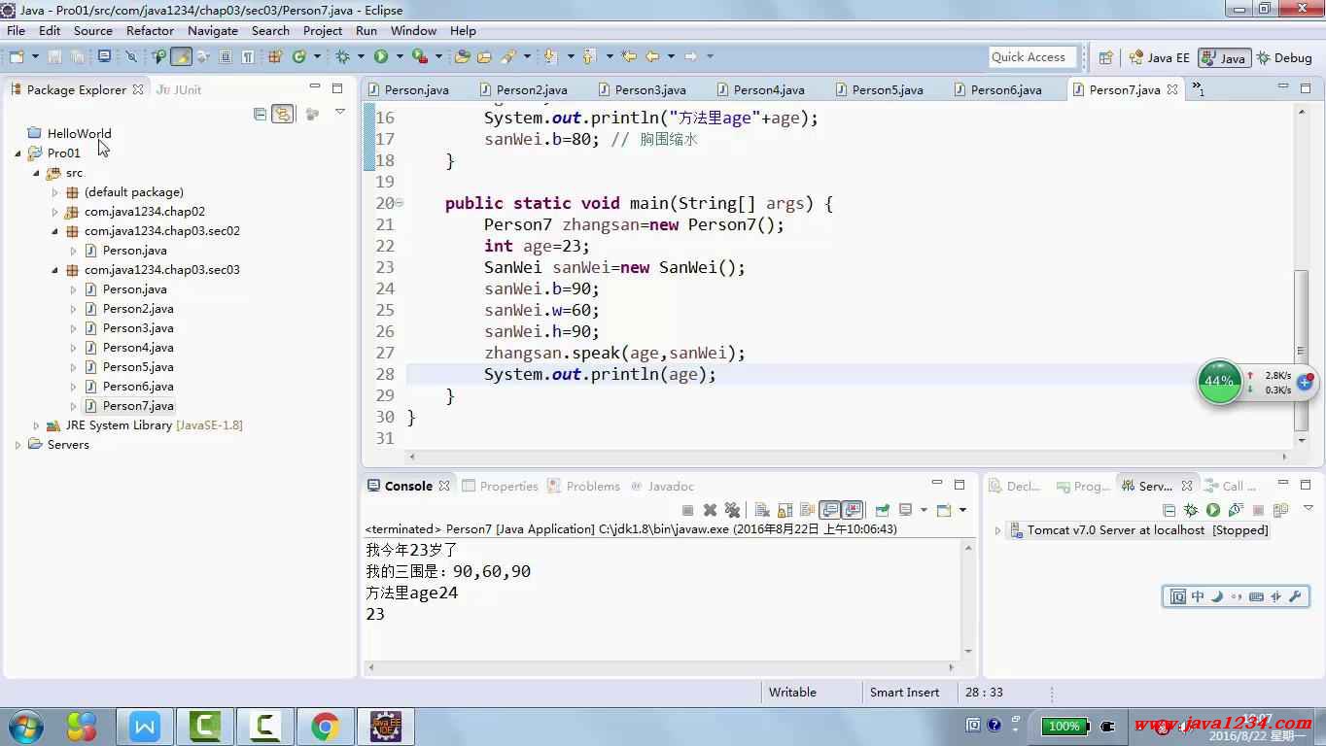This screenshot has width=1326, height=746.
Task: Toggle Show Console on standard output change
Action: tap(830, 510)
